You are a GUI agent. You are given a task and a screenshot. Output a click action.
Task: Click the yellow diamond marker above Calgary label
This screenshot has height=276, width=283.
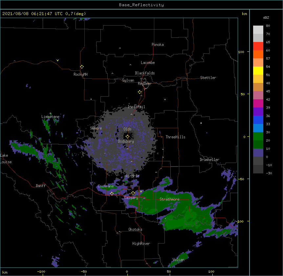pos(133,193)
